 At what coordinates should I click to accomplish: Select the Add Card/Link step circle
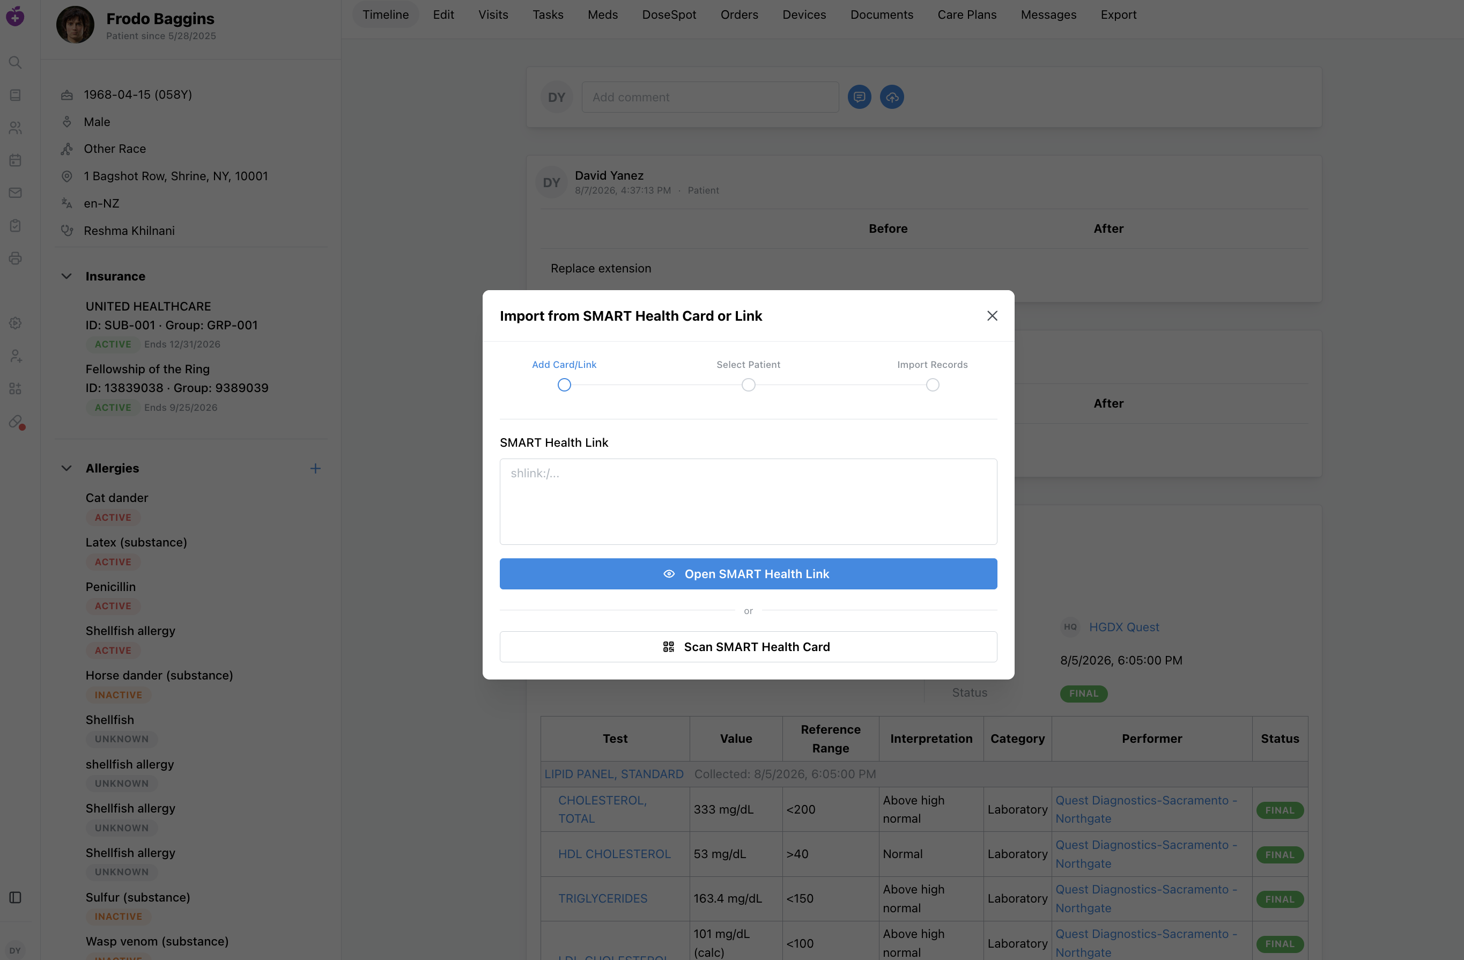click(x=564, y=385)
